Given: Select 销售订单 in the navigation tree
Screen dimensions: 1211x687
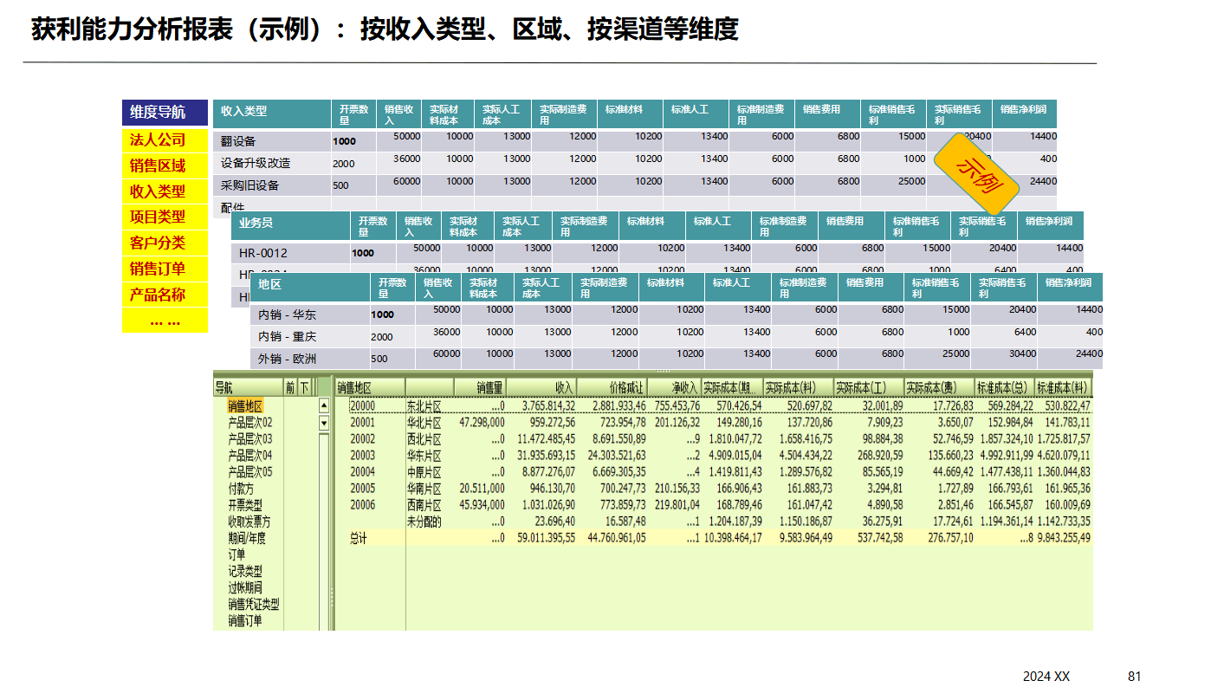Looking at the screenshot, I should 245,621.
